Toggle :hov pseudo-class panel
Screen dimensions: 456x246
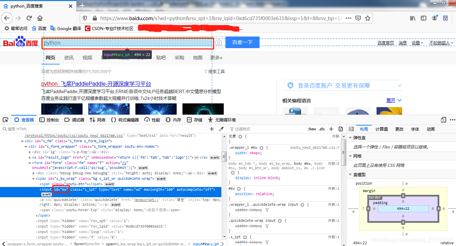point(312,129)
